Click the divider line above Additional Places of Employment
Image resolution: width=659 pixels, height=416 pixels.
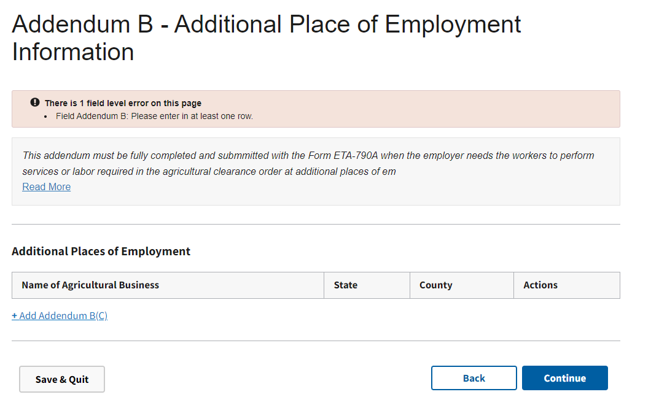[x=316, y=224]
